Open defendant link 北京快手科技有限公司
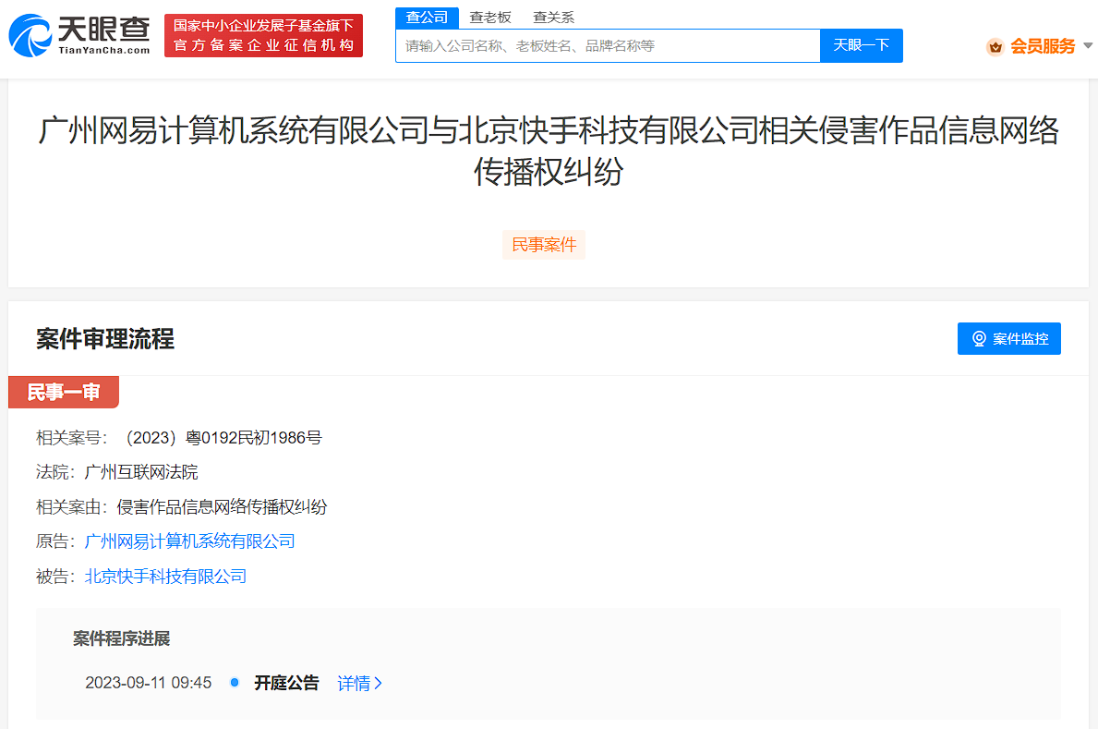This screenshot has height=729, width=1098. click(164, 576)
